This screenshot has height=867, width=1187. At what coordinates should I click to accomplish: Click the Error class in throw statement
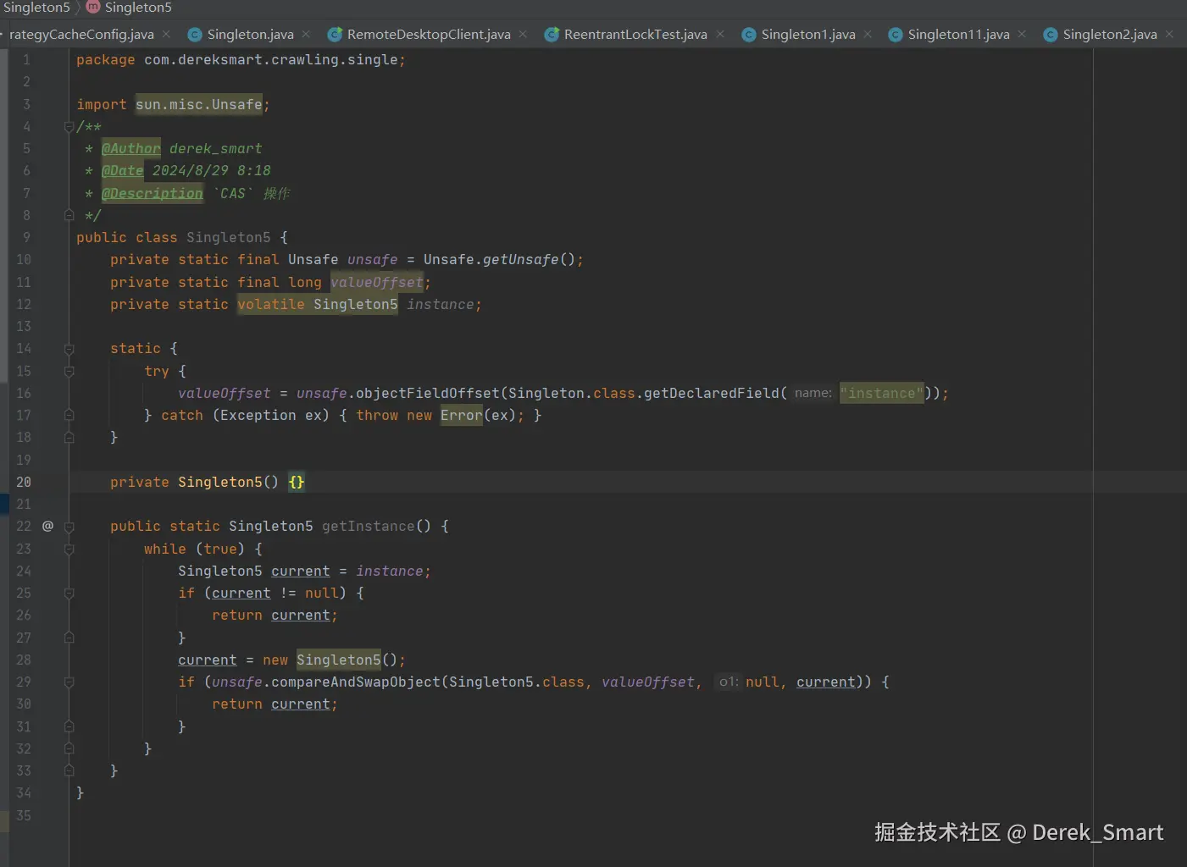[462, 415]
